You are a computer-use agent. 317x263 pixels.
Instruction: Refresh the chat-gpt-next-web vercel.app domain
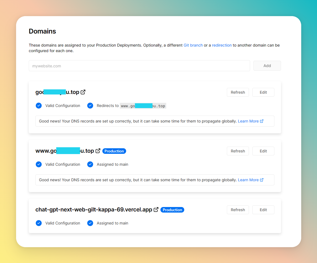pyautogui.click(x=238, y=210)
